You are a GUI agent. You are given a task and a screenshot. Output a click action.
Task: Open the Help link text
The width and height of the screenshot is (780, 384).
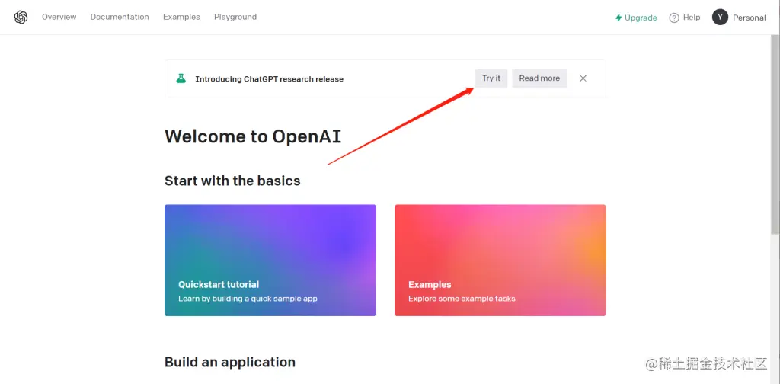692,18
